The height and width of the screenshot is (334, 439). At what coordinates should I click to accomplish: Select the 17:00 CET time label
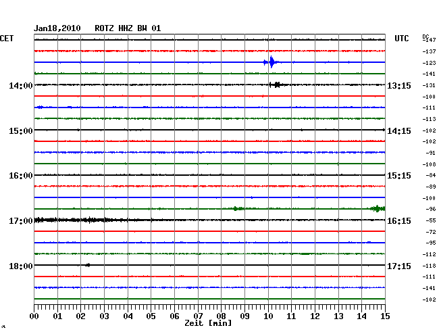(x=21, y=221)
